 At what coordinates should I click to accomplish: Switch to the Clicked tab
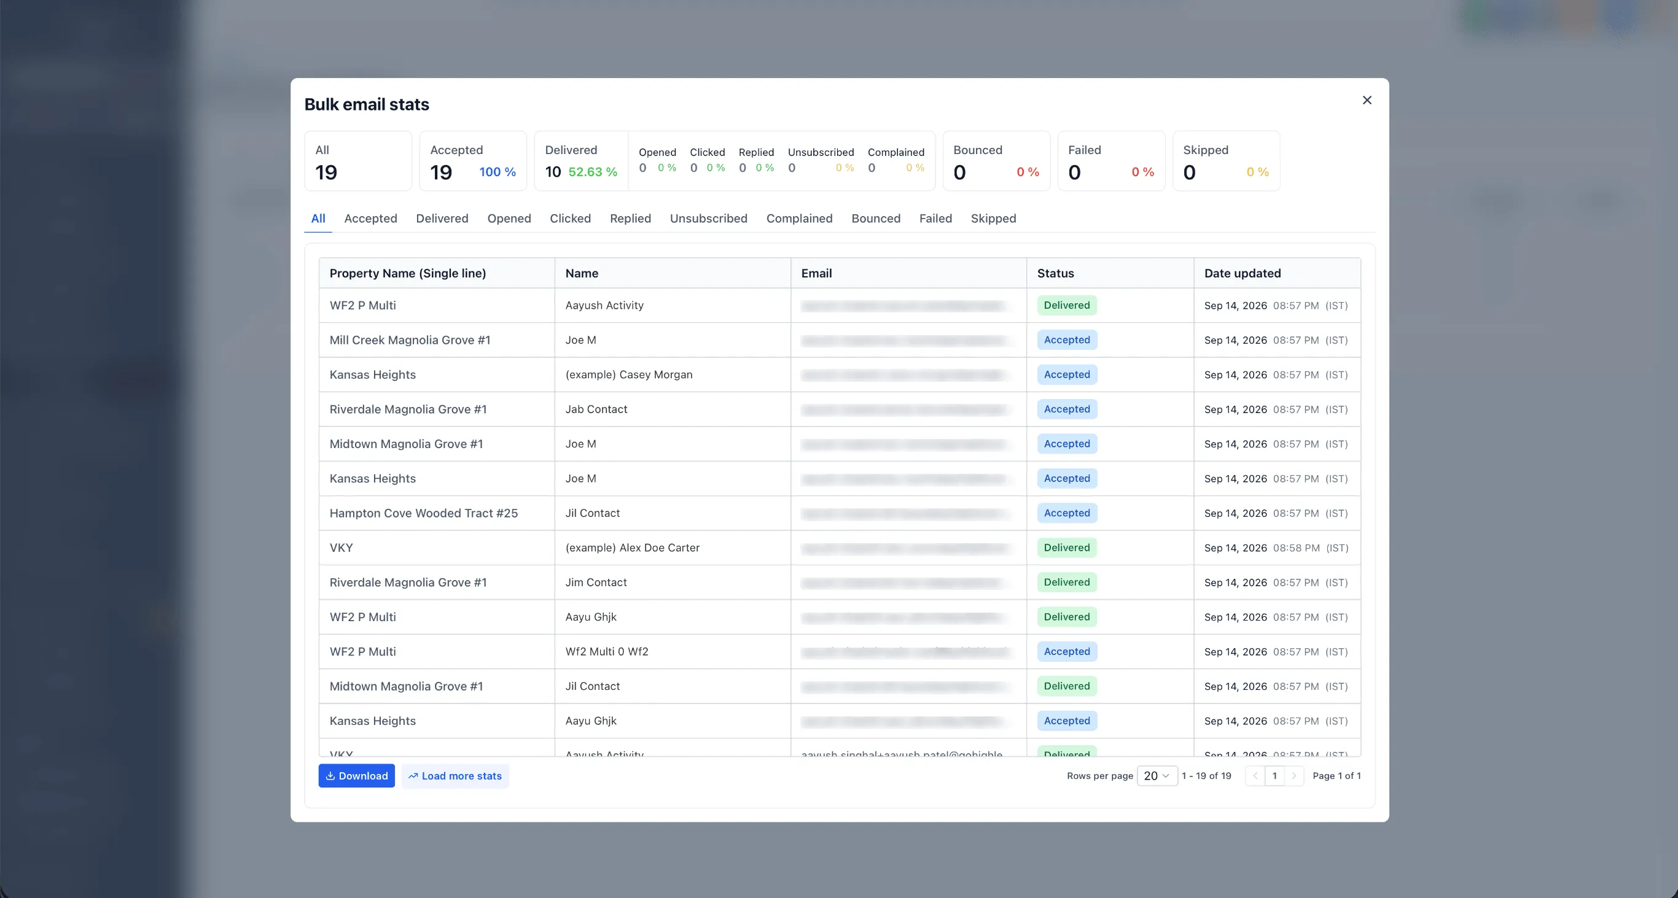click(571, 218)
